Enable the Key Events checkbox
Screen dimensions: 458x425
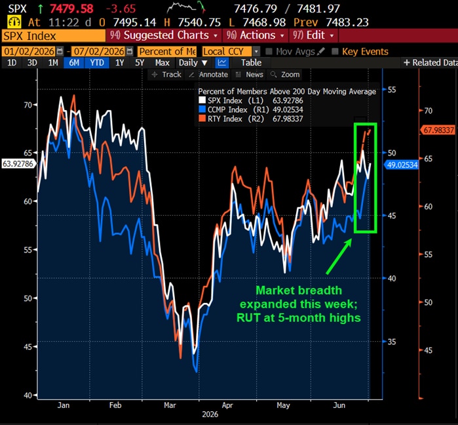335,51
